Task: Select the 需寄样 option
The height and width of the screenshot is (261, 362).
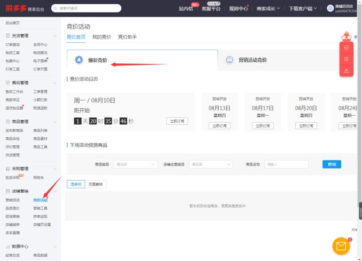Action: click(76, 184)
